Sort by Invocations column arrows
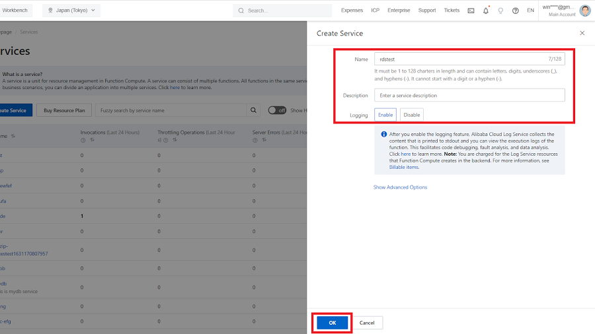Screen dimensions: 595x334 92,140
